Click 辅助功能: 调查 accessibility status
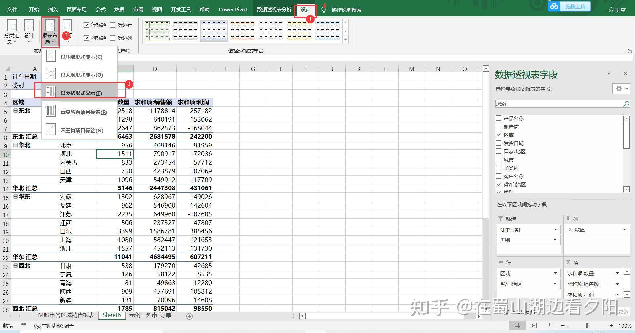The height and width of the screenshot is (333, 635). pyautogui.click(x=54, y=326)
